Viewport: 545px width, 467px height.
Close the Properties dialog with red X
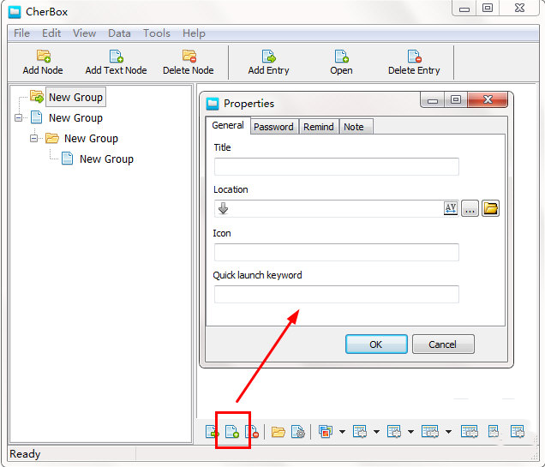(x=488, y=99)
